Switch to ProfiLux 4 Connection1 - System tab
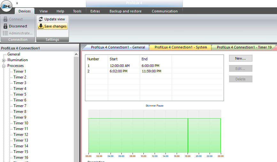277x162 pixels. pyautogui.click(x=181, y=47)
